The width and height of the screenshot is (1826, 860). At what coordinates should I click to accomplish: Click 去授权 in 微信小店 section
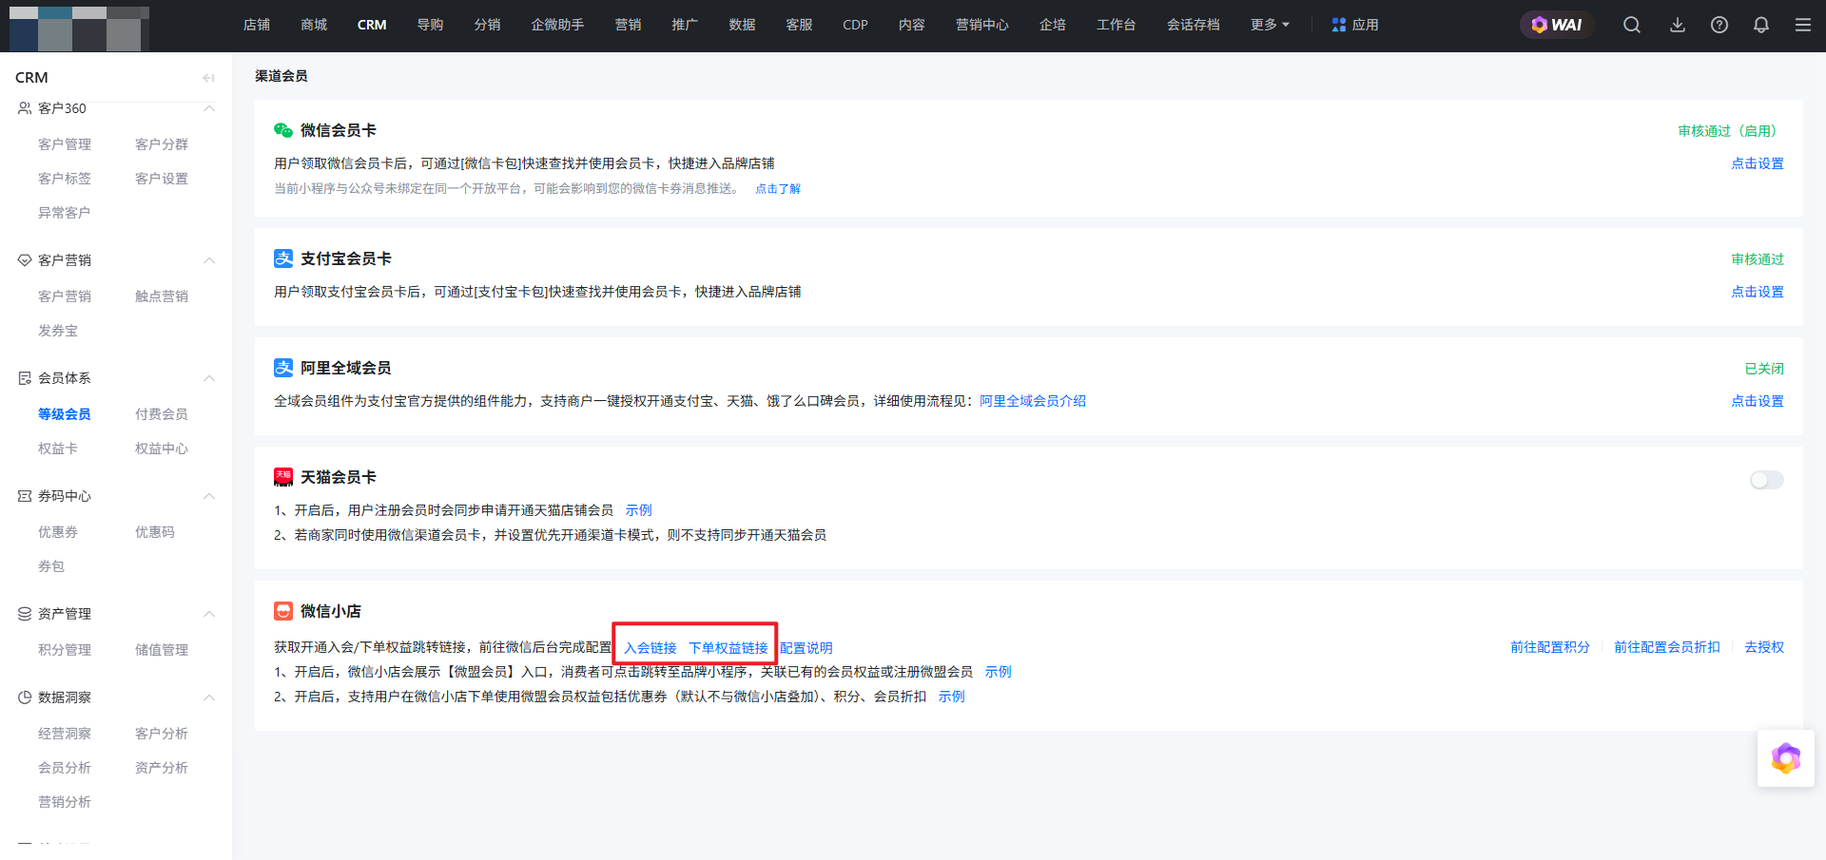click(1763, 647)
